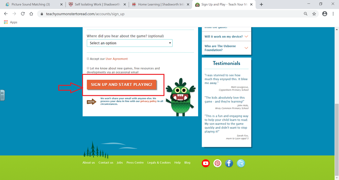
Task: Open the Twitter bird icon
Action: click(240, 163)
